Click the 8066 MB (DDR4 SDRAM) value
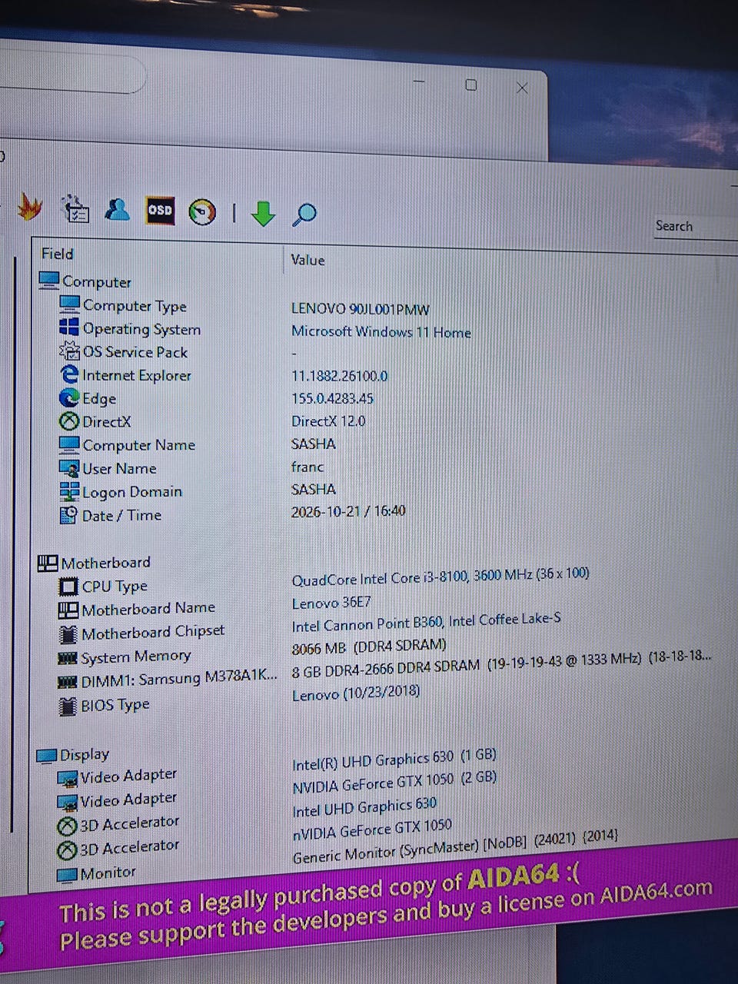The height and width of the screenshot is (984, 738). point(369,647)
